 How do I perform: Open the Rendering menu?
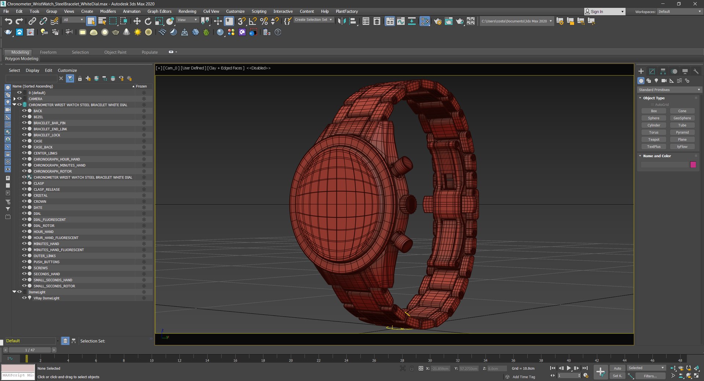point(187,11)
